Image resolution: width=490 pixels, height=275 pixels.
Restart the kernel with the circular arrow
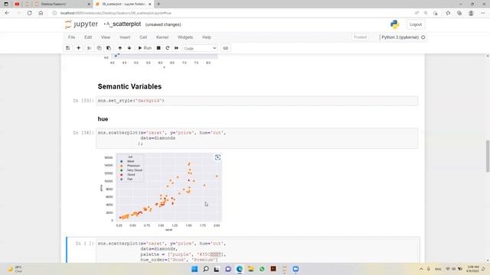tap(168, 48)
